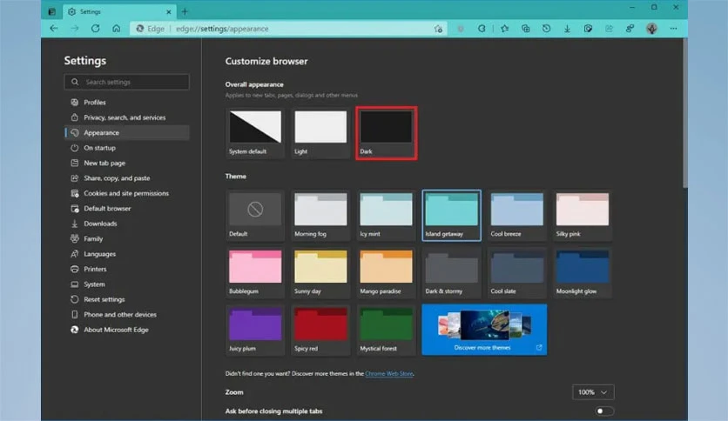Select the Dark & stormy theme

pyautogui.click(x=452, y=272)
